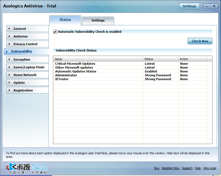
Task: Select the Automatic Updates Status row
Action: tap(132, 71)
